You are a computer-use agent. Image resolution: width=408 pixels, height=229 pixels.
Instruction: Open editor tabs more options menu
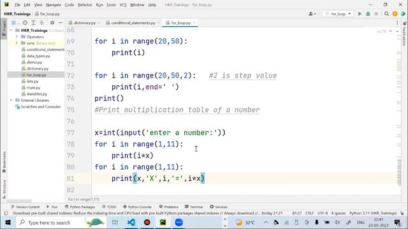click(397, 23)
